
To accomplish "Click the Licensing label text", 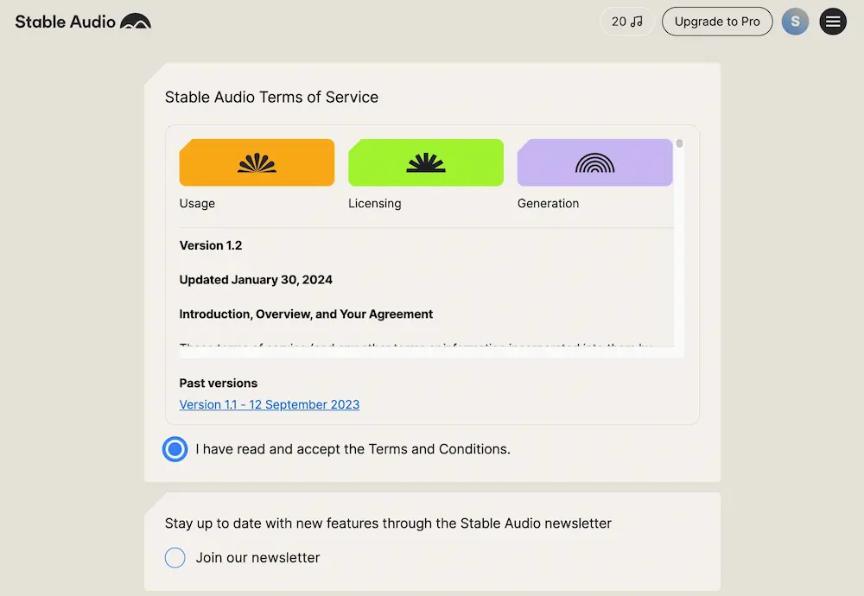I will tap(375, 203).
